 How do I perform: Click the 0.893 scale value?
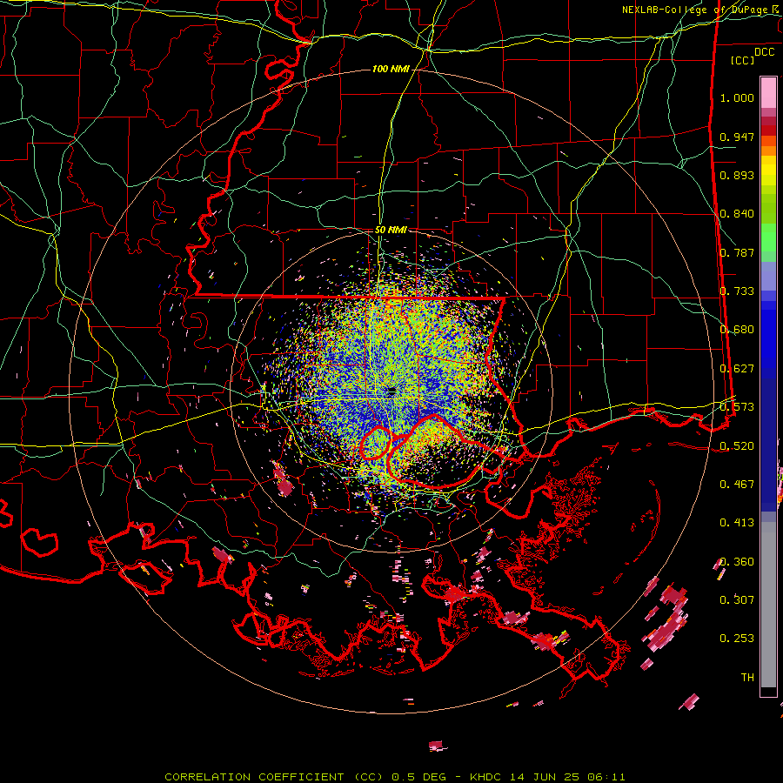737,175
